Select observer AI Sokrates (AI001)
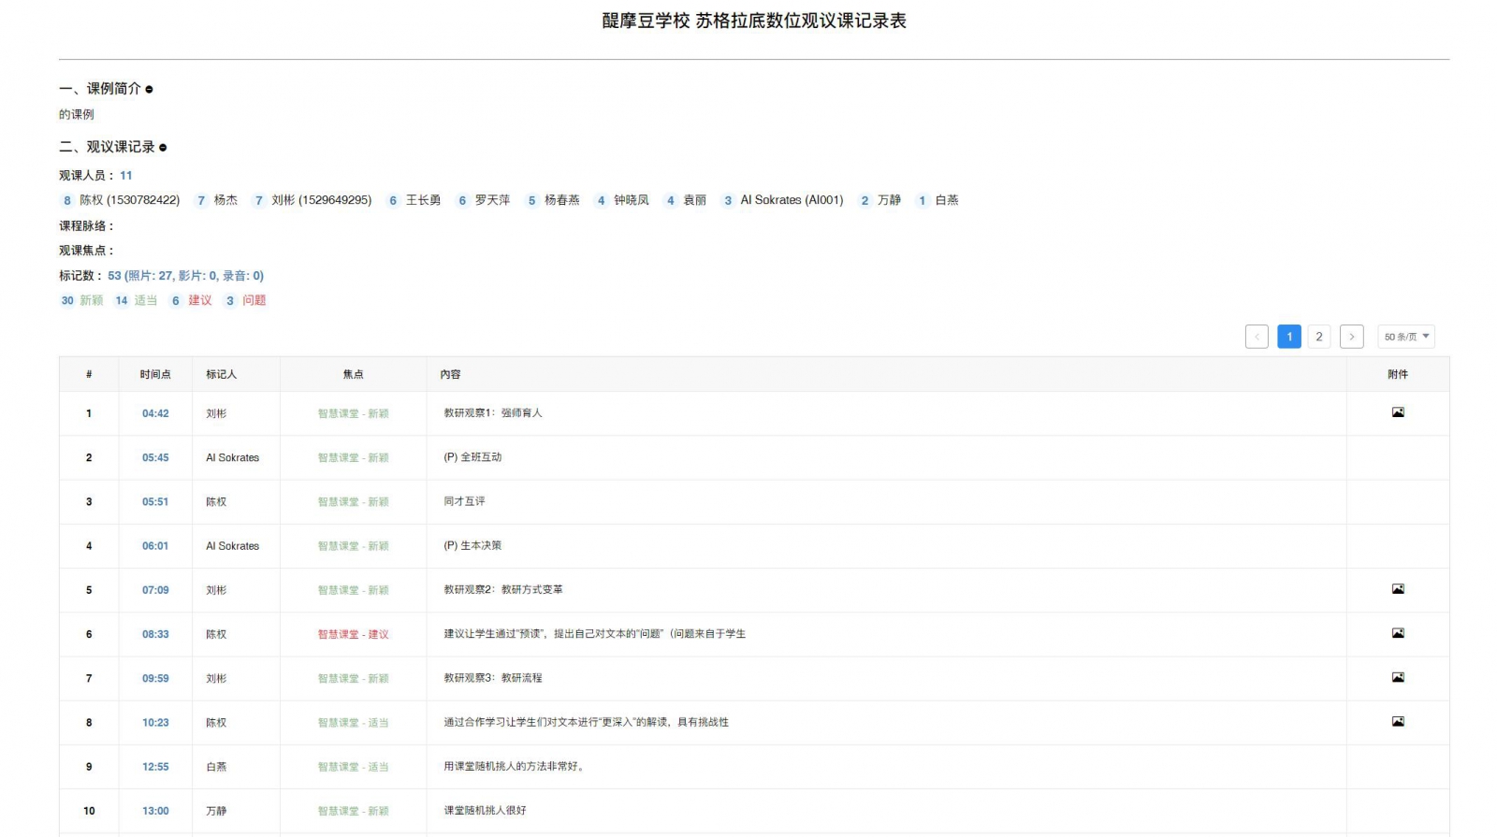 (x=782, y=200)
